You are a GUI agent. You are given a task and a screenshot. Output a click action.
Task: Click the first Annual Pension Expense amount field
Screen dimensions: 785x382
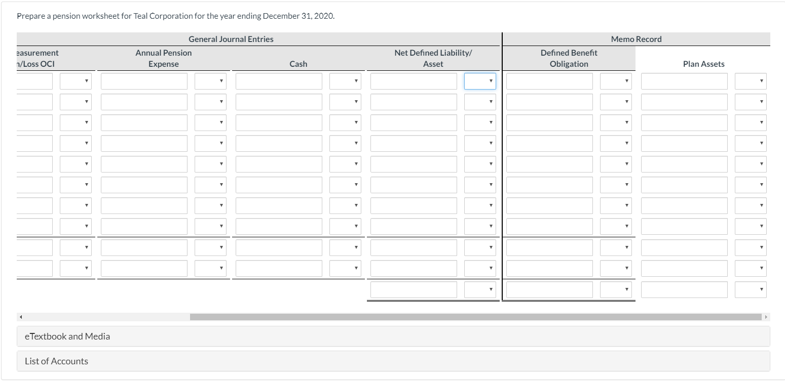point(143,81)
